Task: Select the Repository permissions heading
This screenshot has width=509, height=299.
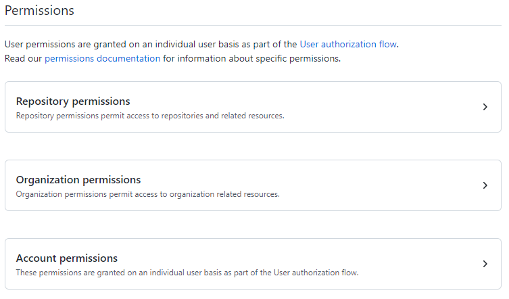Action: [73, 101]
